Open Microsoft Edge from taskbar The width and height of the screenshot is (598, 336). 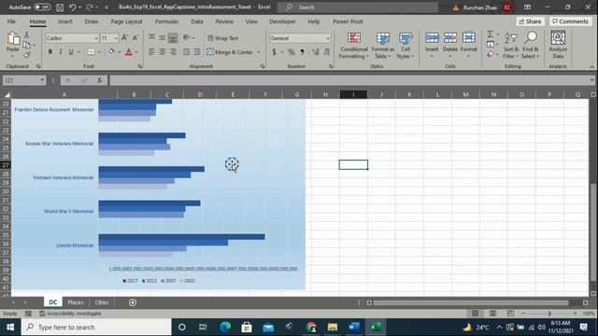(x=225, y=328)
